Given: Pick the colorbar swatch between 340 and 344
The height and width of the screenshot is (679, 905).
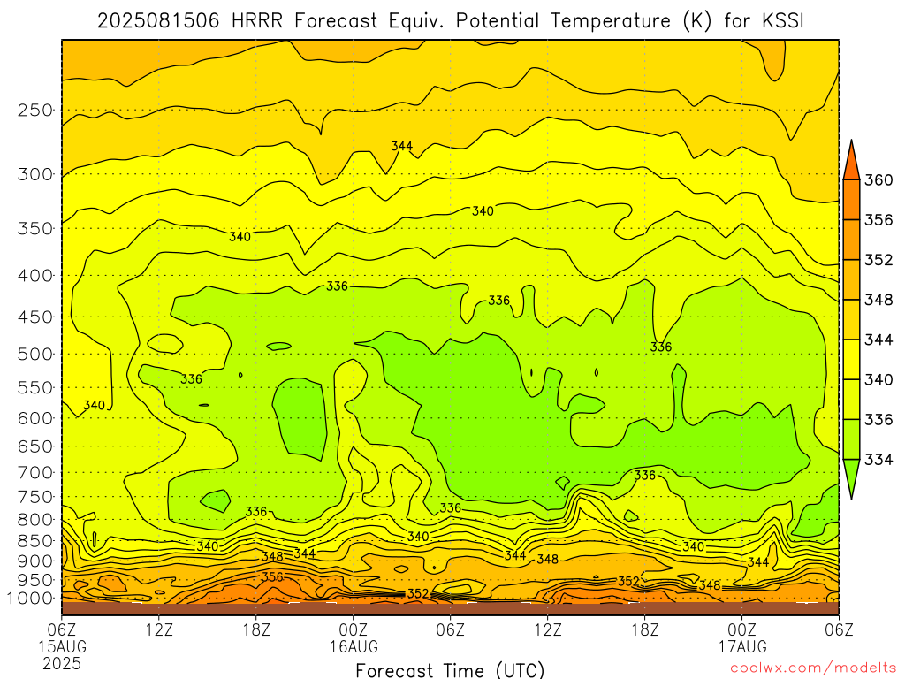Looking at the screenshot, I should (x=851, y=359).
